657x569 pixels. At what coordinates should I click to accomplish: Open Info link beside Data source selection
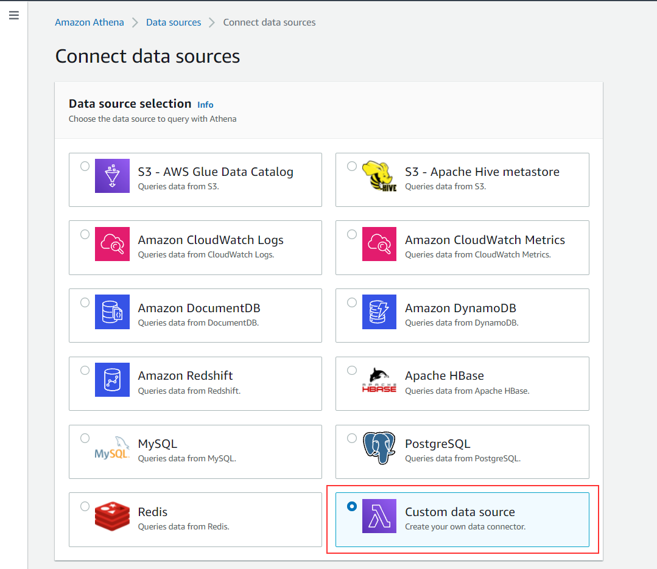point(205,105)
